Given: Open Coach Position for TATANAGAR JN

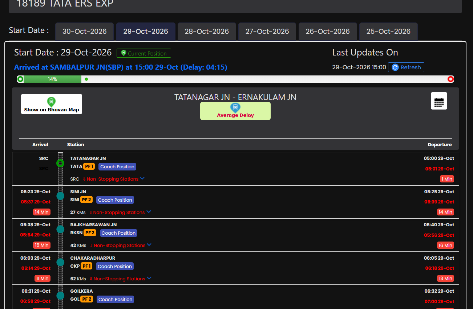Looking at the screenshot, I should pyautogui.click(x=117, y=167).
